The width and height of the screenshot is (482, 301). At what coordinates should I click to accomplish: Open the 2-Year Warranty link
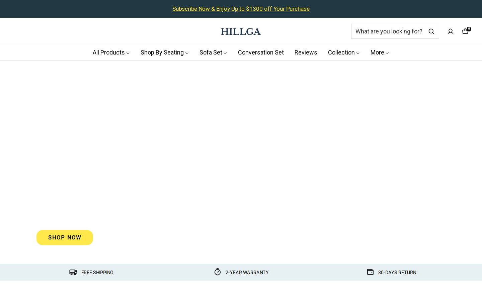pyautogui.click(x=247, y=273)
